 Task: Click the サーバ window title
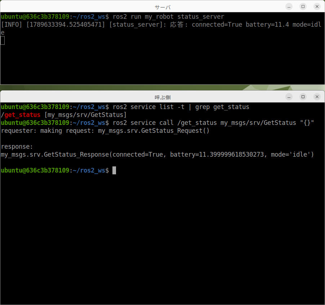tap(162, 8)
